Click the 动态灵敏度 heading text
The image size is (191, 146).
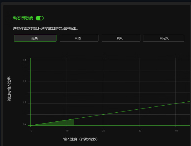23,18
